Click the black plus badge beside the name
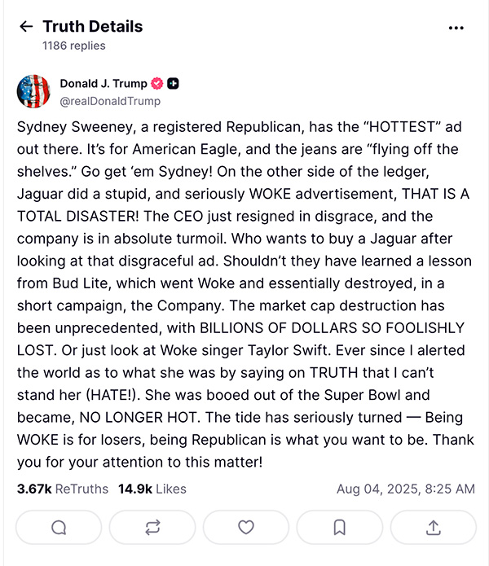The image size is (489, 566). point(173,84)
